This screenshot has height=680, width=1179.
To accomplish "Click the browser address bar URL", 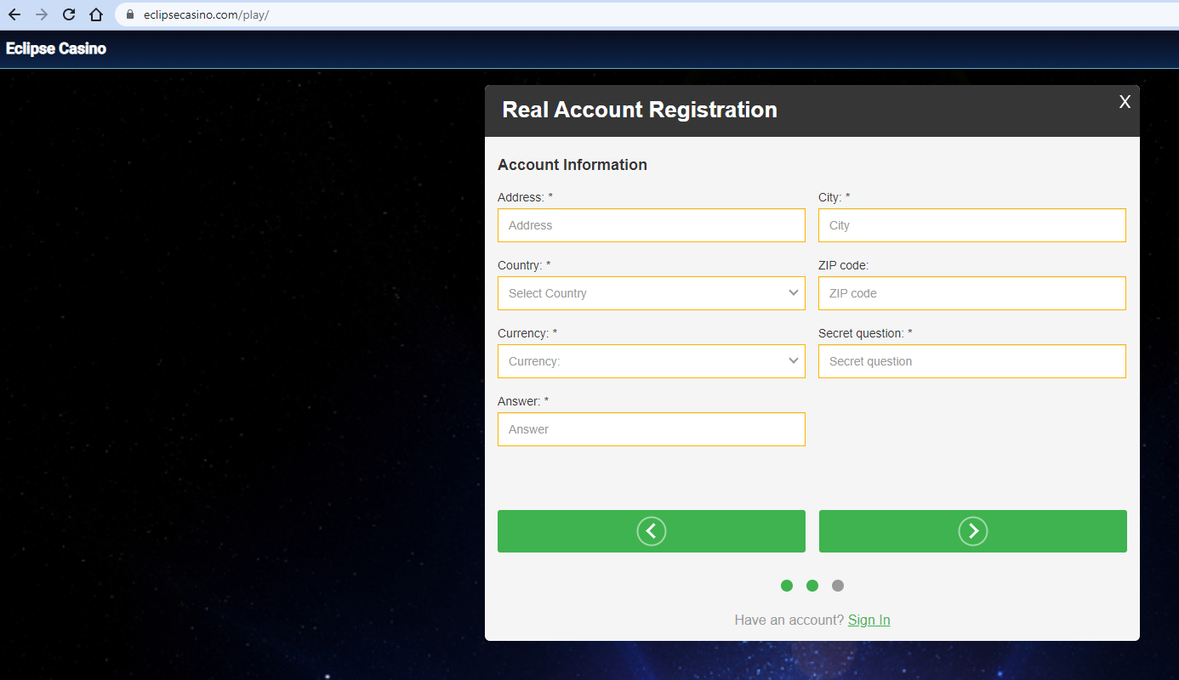I will pos(206,14).
